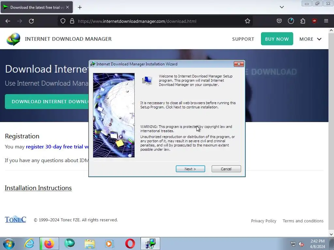Bookmark this page with the star

click(x=247, y=21)
